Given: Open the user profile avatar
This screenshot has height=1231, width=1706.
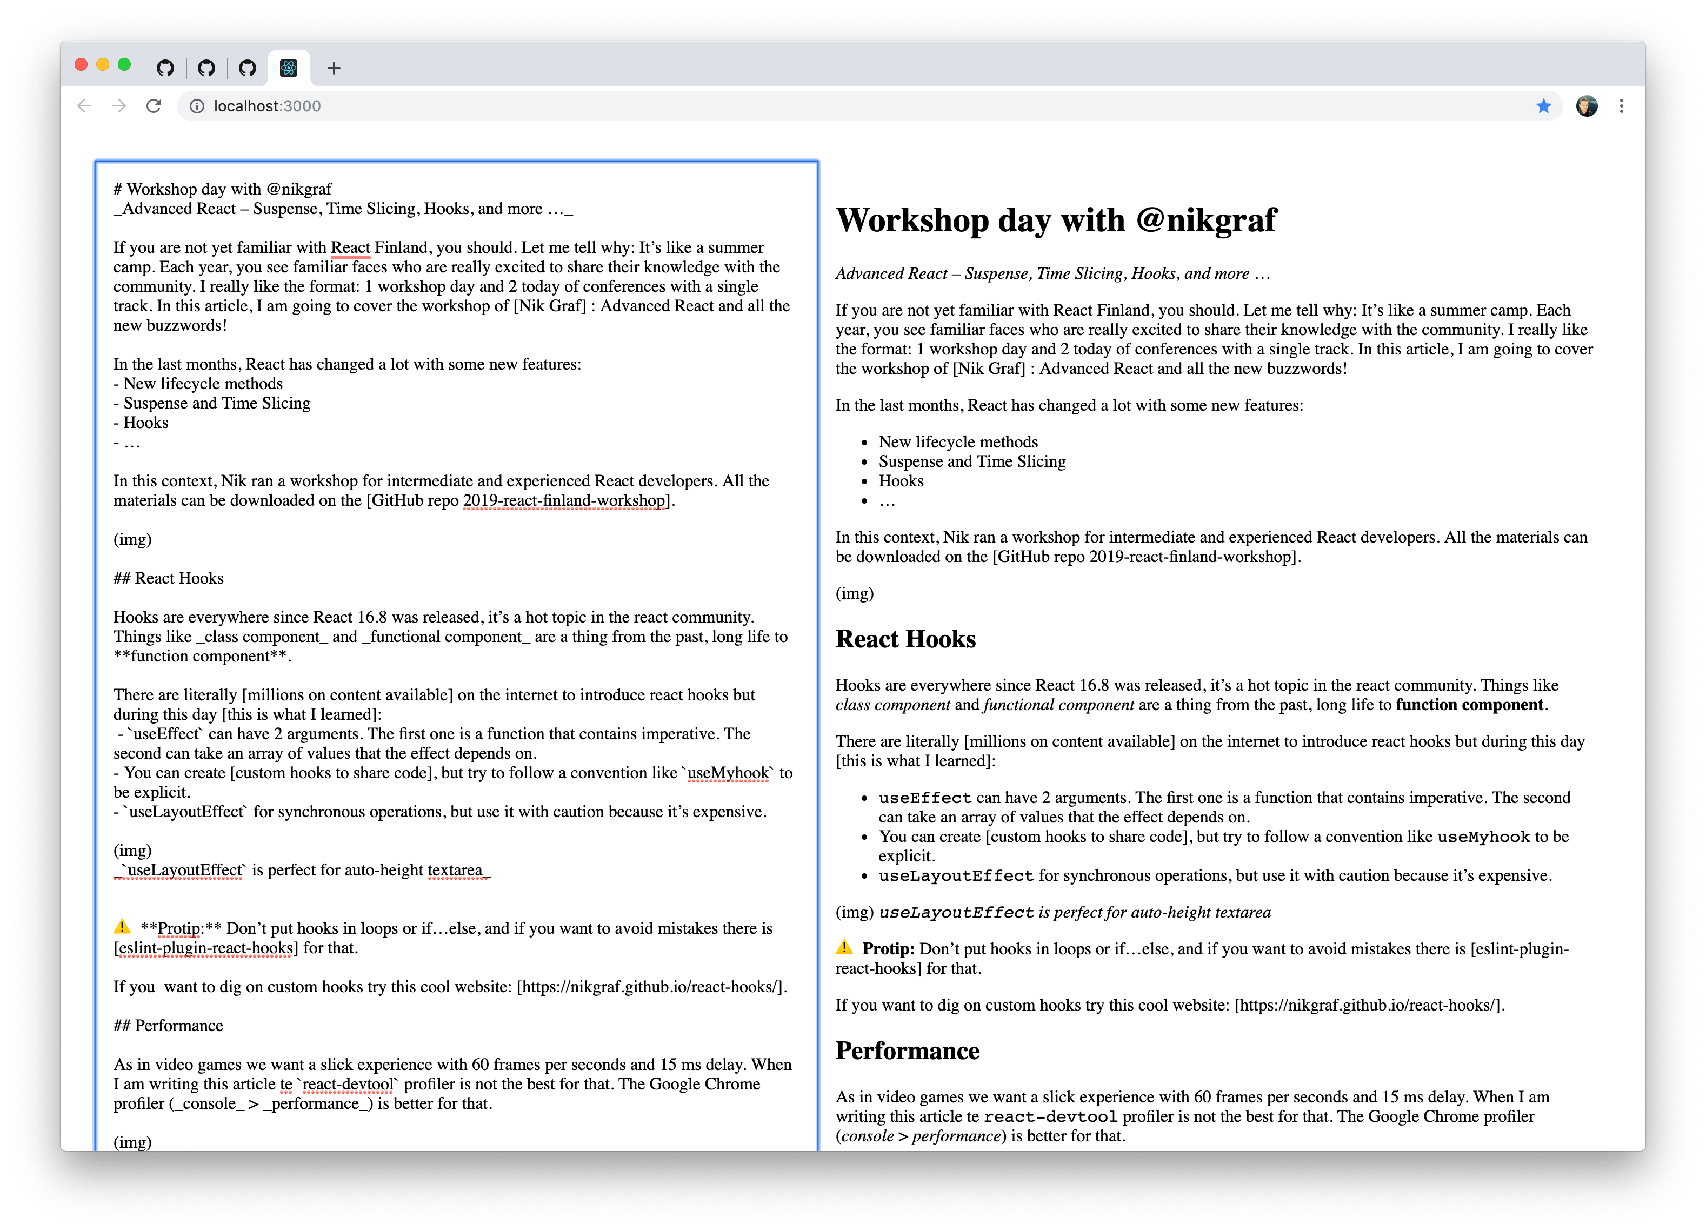Looking at the screenshot, I should click(1587, 106).
